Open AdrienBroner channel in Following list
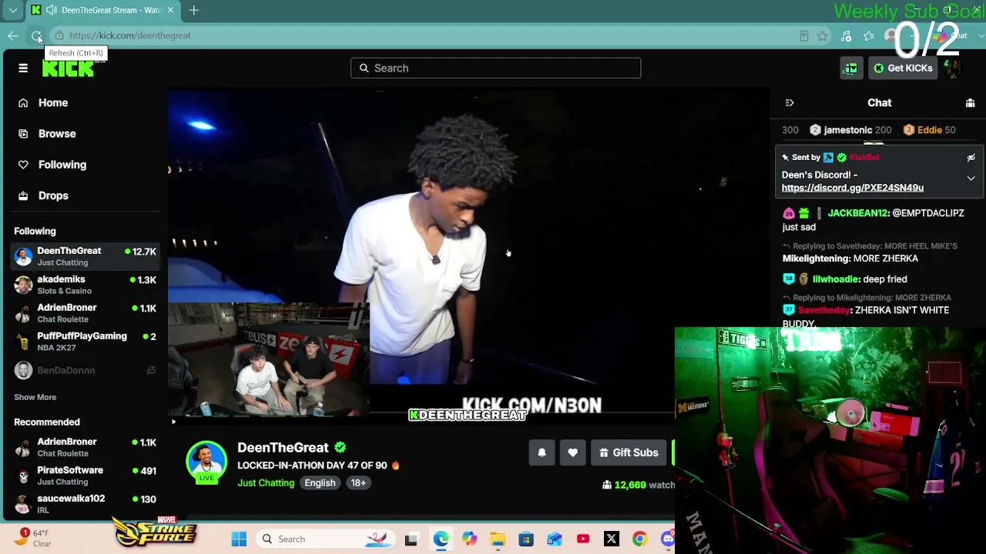Image resolution: width=986 pixels, height=554 pixels. pos(84,313)
